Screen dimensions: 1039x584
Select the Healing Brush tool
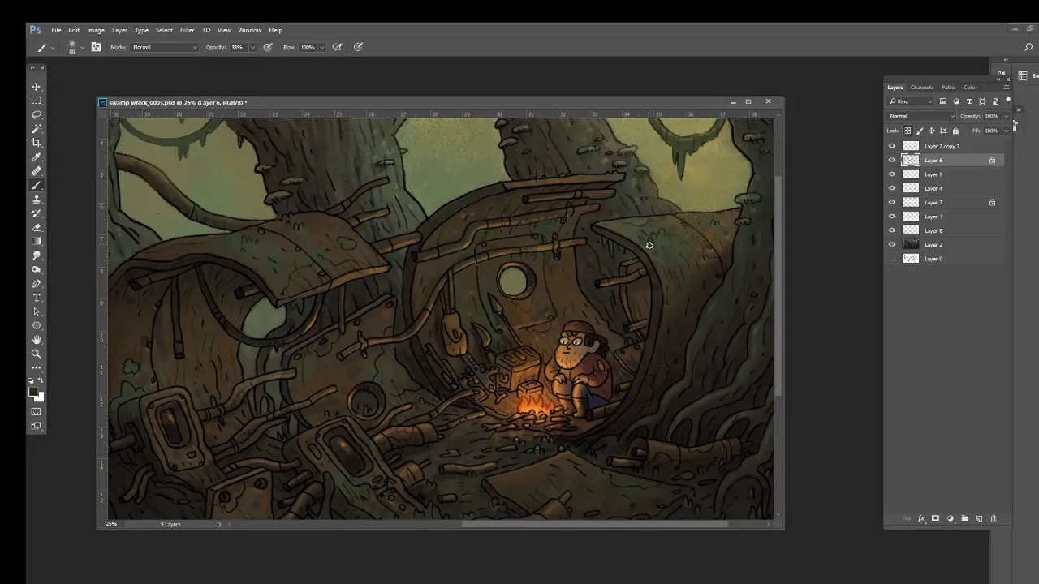tap(36, 171)
